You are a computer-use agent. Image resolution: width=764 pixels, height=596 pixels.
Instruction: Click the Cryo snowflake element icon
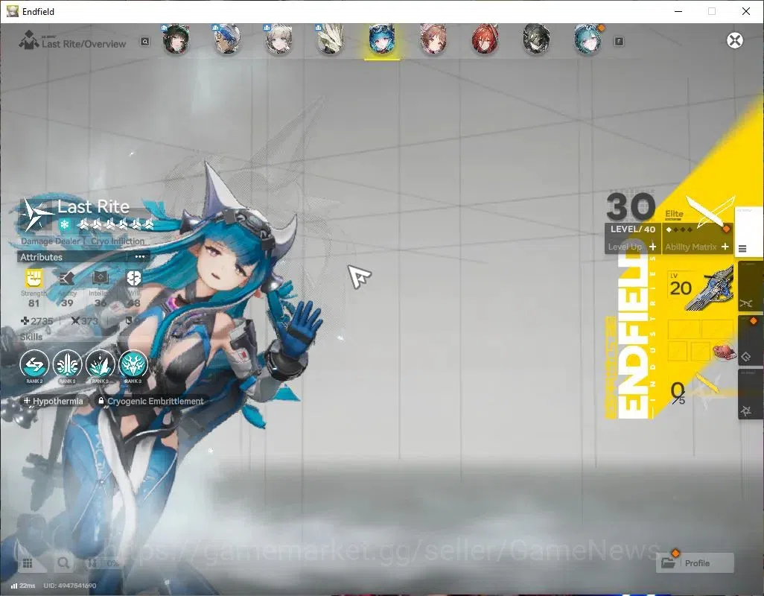pos(64,225)
